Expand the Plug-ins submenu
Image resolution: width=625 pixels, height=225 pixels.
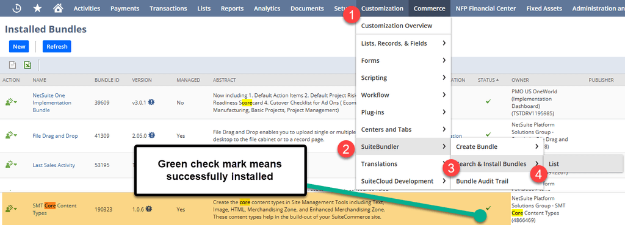coord(403,112)
